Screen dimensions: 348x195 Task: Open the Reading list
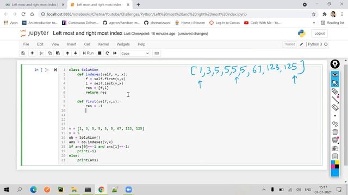coord(332,23)
